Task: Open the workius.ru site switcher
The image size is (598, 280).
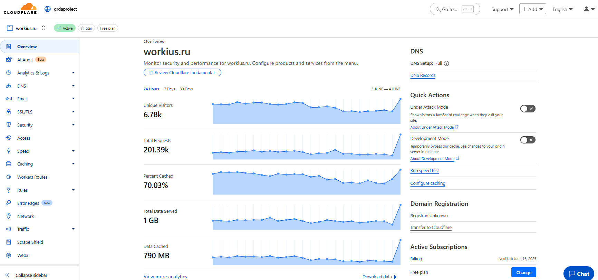Action: (44, 28)
